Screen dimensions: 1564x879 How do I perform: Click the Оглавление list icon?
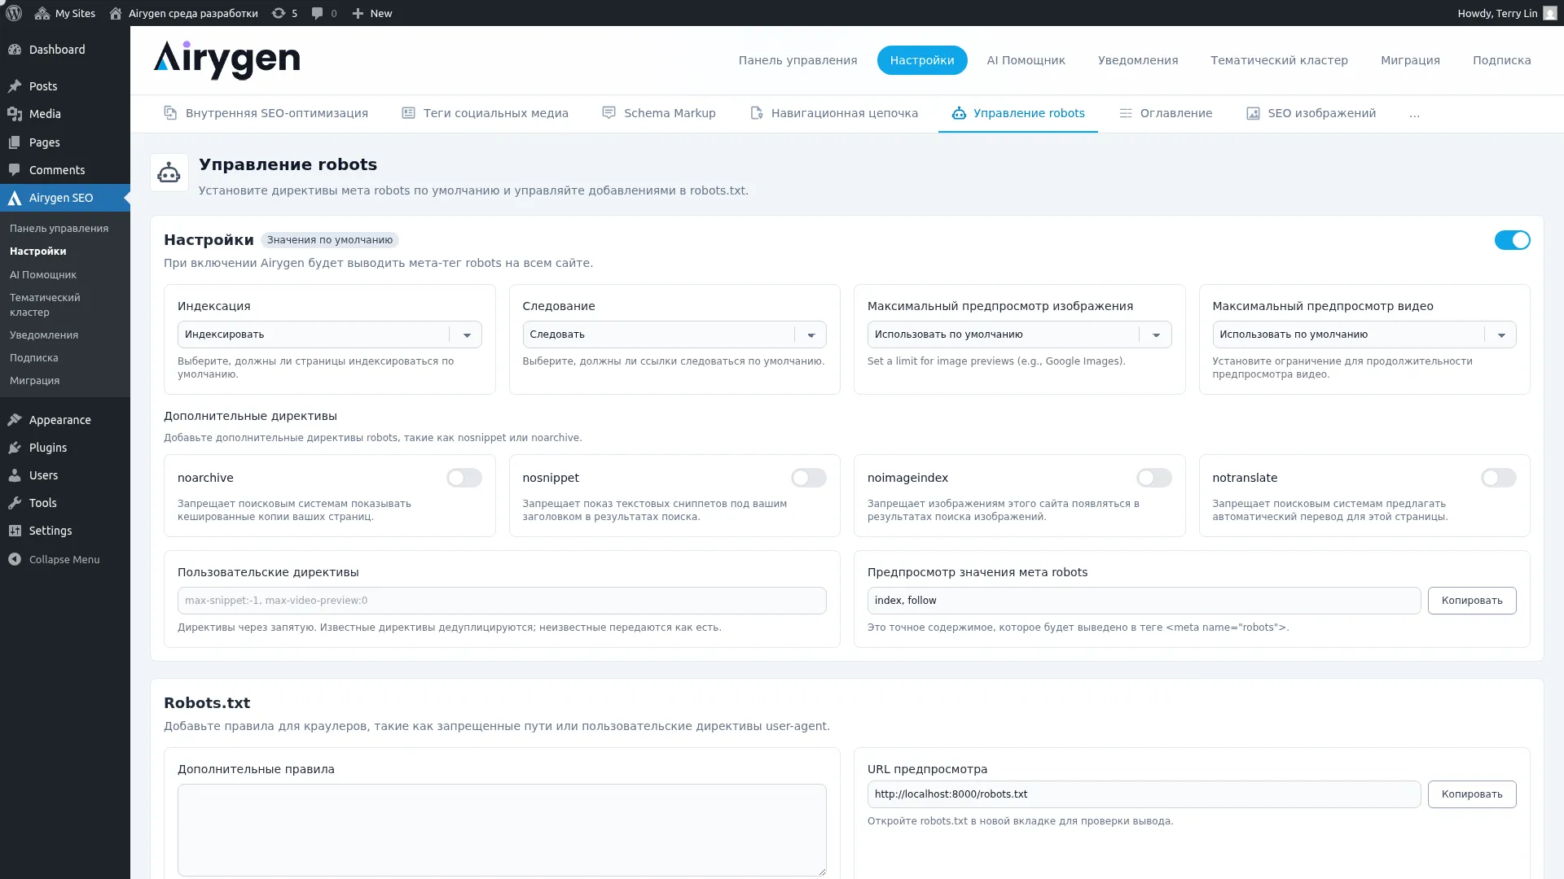point(1125,113)
